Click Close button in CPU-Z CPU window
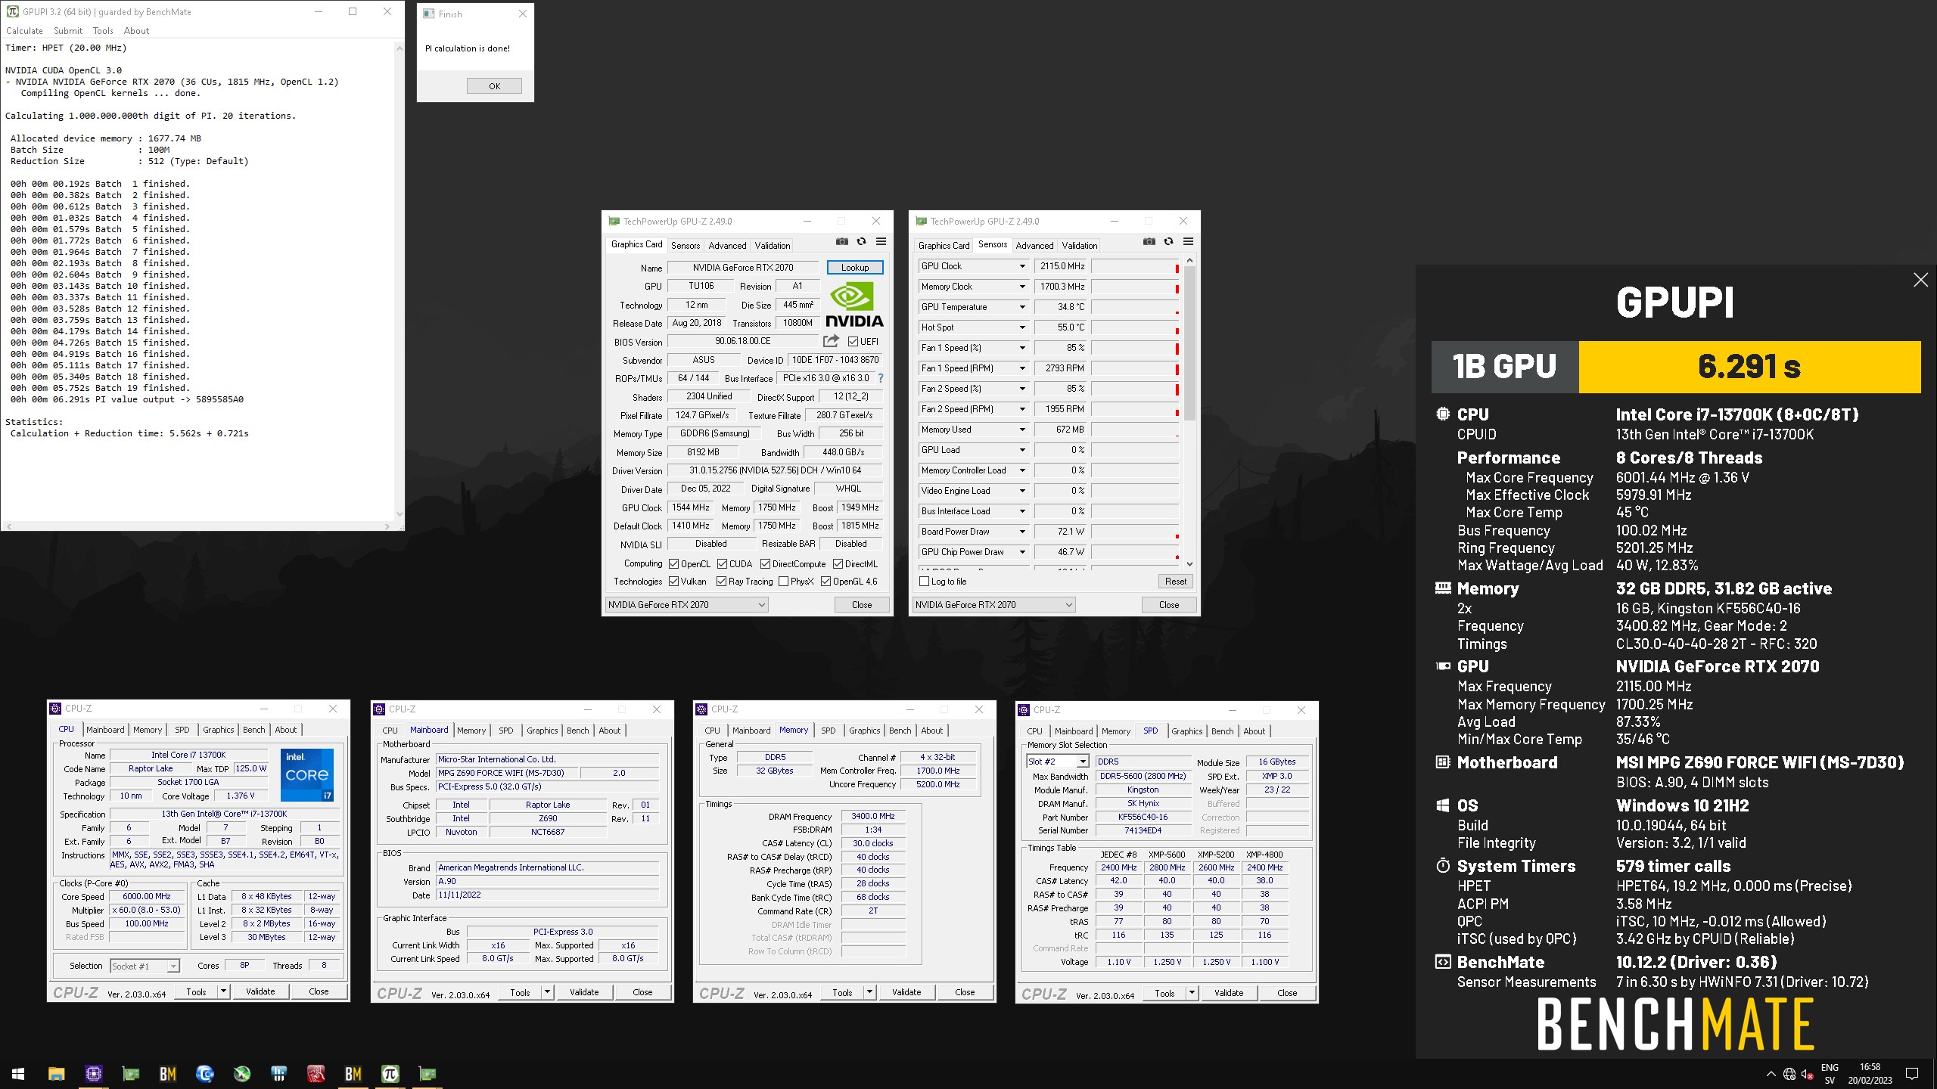Image resolution: width=1937 pixels, height=1089 pixels. pyautogui.click(x=319, y=991)
